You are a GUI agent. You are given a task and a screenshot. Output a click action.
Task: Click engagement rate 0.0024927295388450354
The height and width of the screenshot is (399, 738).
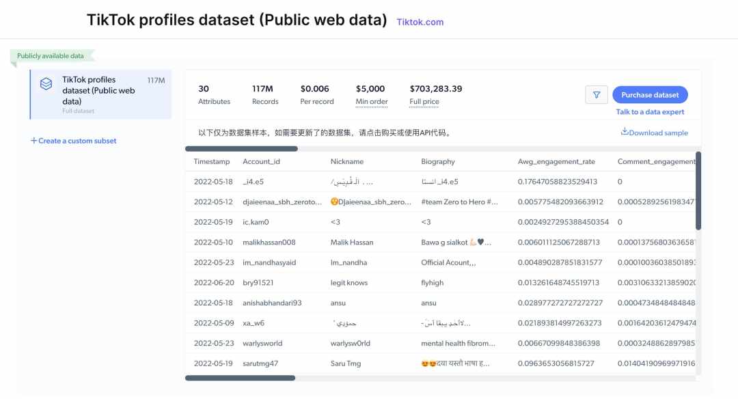point(563,222)
